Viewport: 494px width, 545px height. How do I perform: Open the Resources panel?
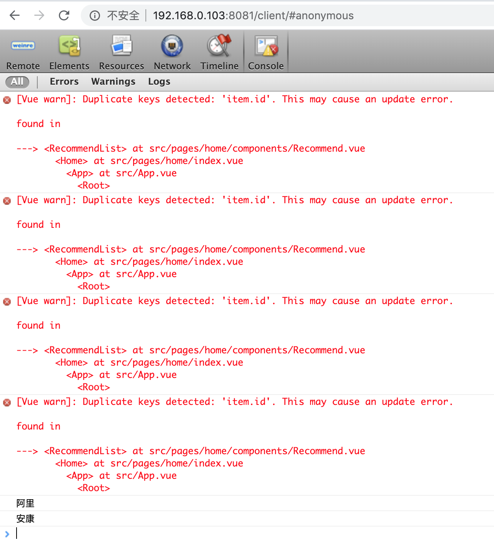122,52
